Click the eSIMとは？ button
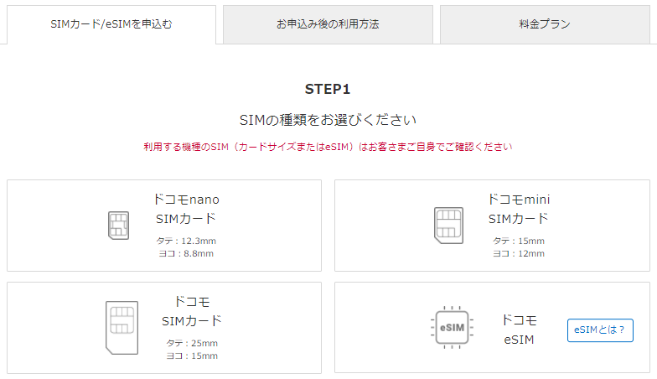657x379 pixels. [x=600, y=330]
